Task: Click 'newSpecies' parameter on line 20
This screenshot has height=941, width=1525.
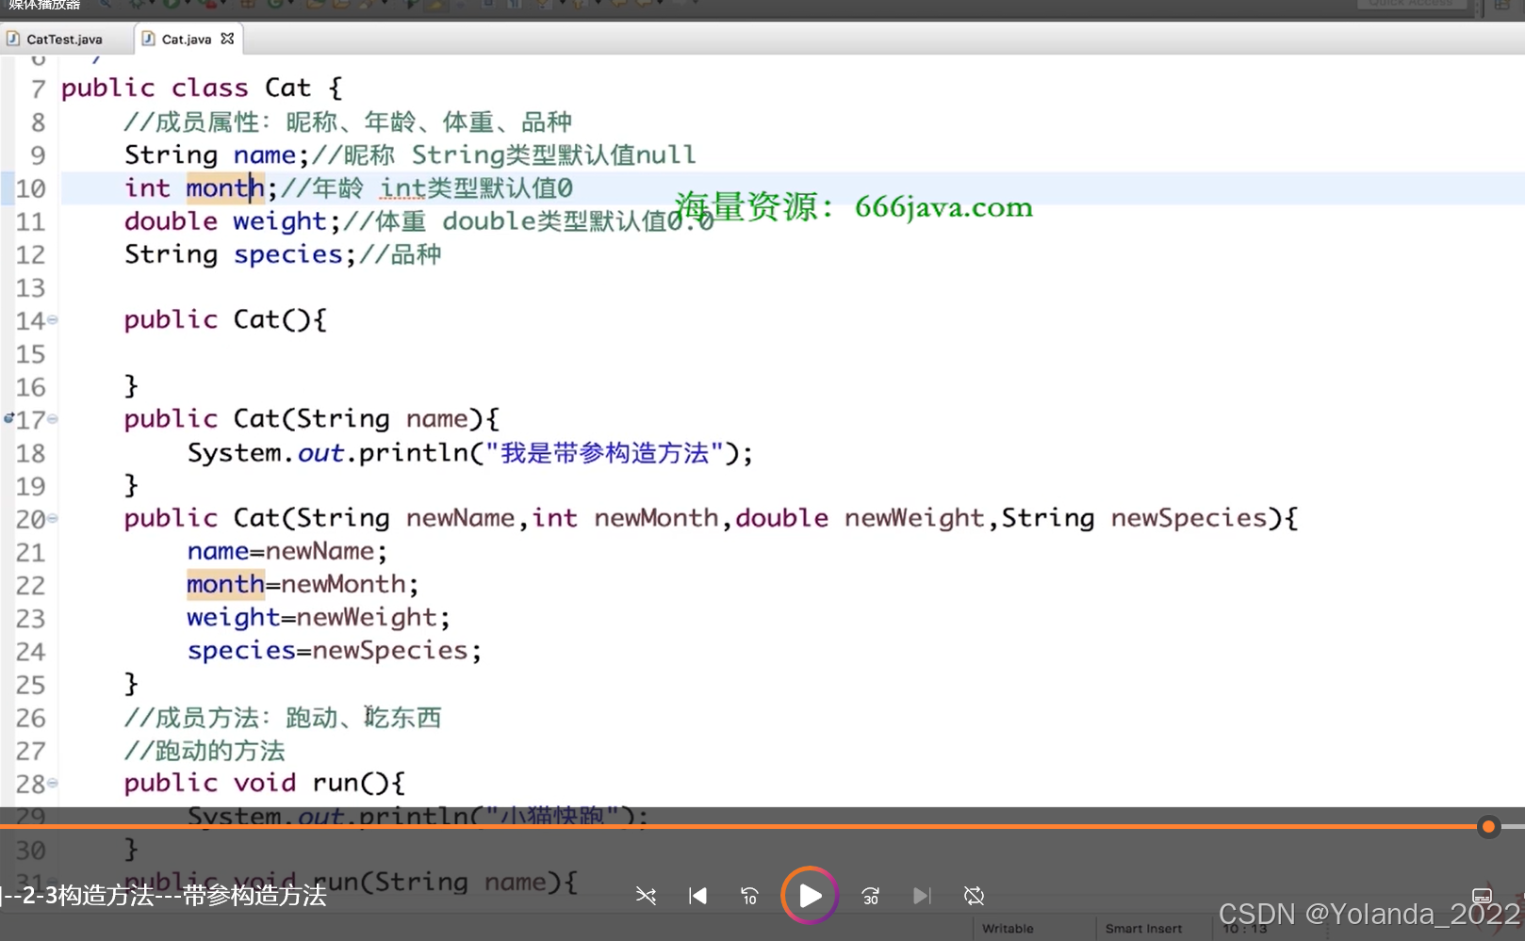Action: (x=1189, y=518)
